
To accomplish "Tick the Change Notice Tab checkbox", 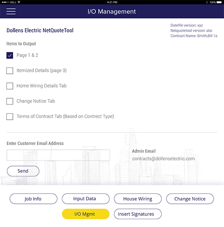I will [x=10, y=101].
